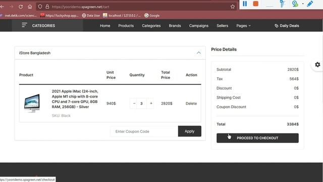This screenshot has height=182, width=323.
Task: Bookmark this page with the star icon
Action: point(233,7)
